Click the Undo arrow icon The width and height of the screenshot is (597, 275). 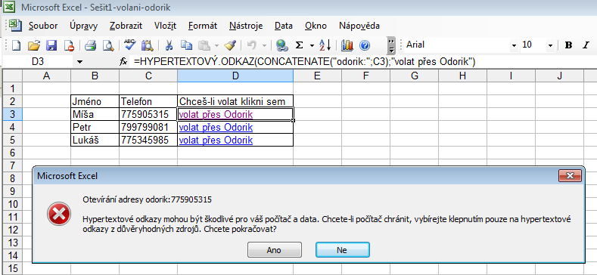pyautogui.click(x=251, y=45)
